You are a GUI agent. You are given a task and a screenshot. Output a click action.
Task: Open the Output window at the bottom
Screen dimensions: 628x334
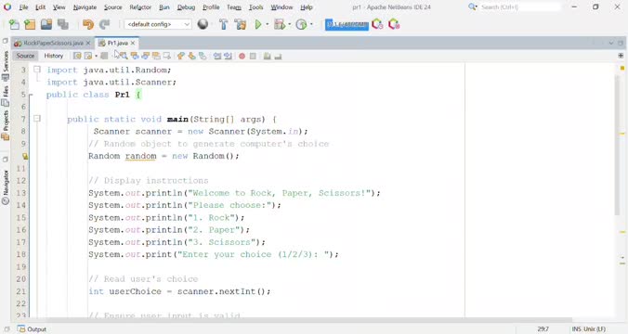(x=32, y=328)
